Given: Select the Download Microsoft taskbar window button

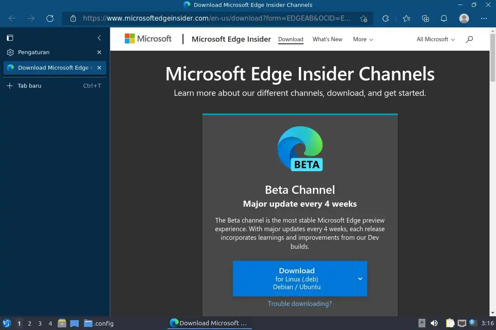Looking at the screenshot, I should [209, 323].
